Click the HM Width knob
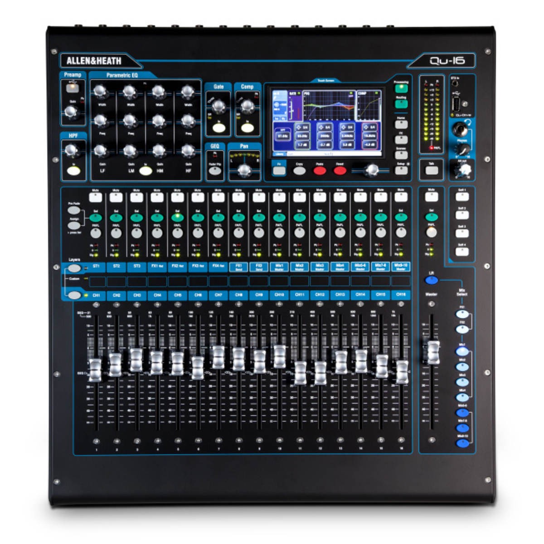The width and height of the screenshot is (544, 544). tap(158, 92)
